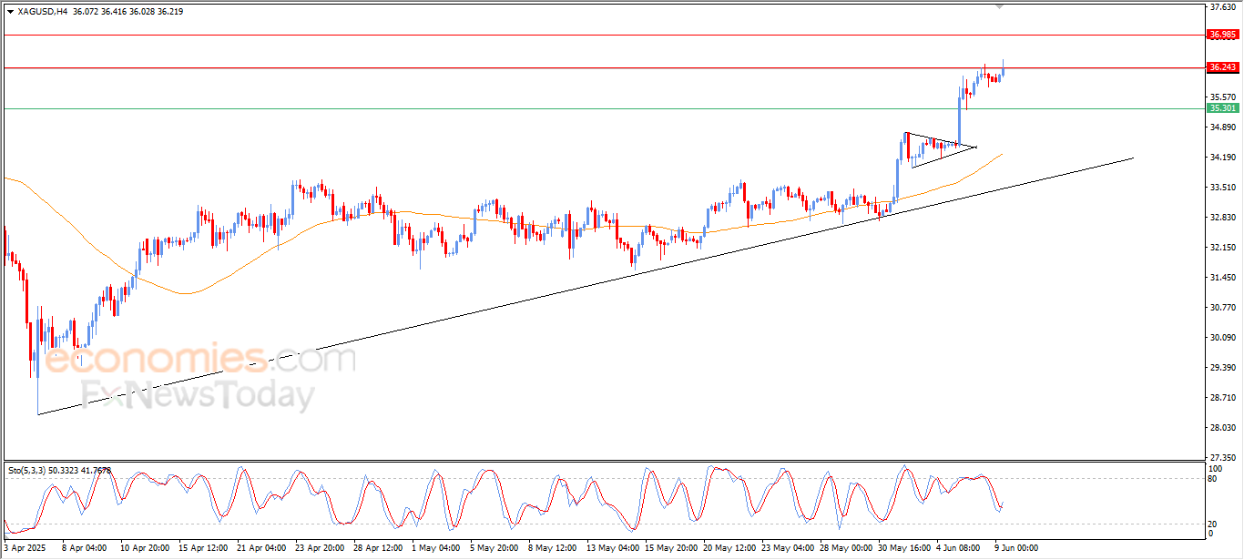The height and width of the screenshot is (560, 1244).
Task: Click the economies.com watermark logo
Action: click(x=199, y=359)
